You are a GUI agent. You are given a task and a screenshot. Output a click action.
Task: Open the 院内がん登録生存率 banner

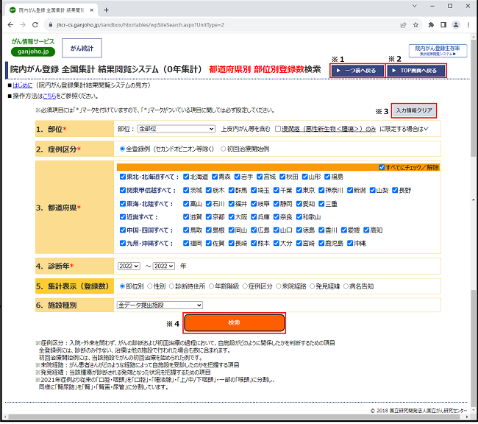[438, 51]
